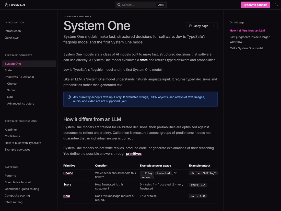Open Example use cases page

click(x=18, y=150)
